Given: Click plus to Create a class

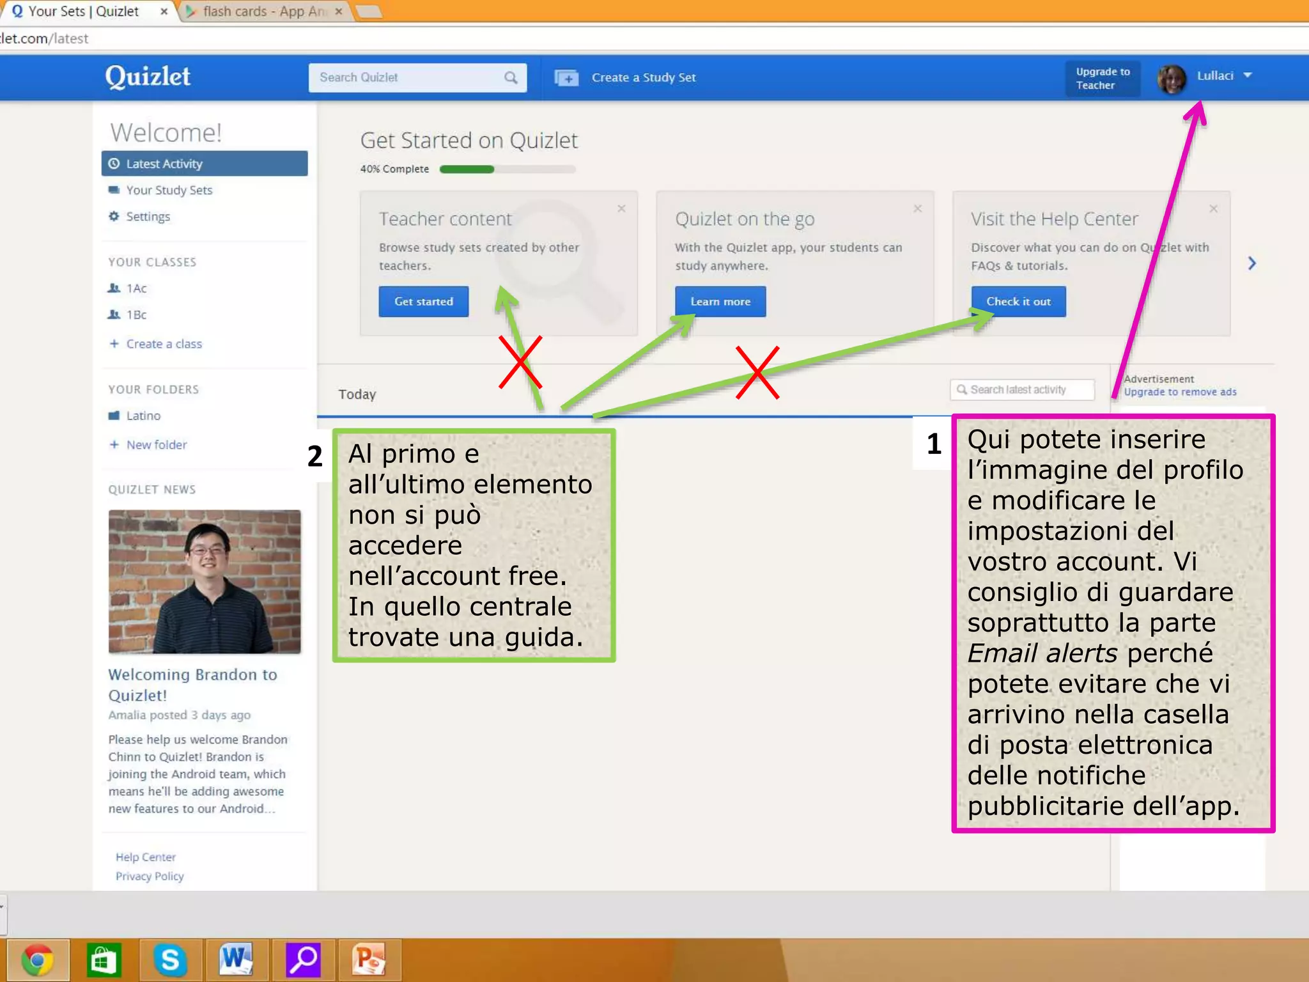Looking at the screenshot, I should [x=114, y=344].
